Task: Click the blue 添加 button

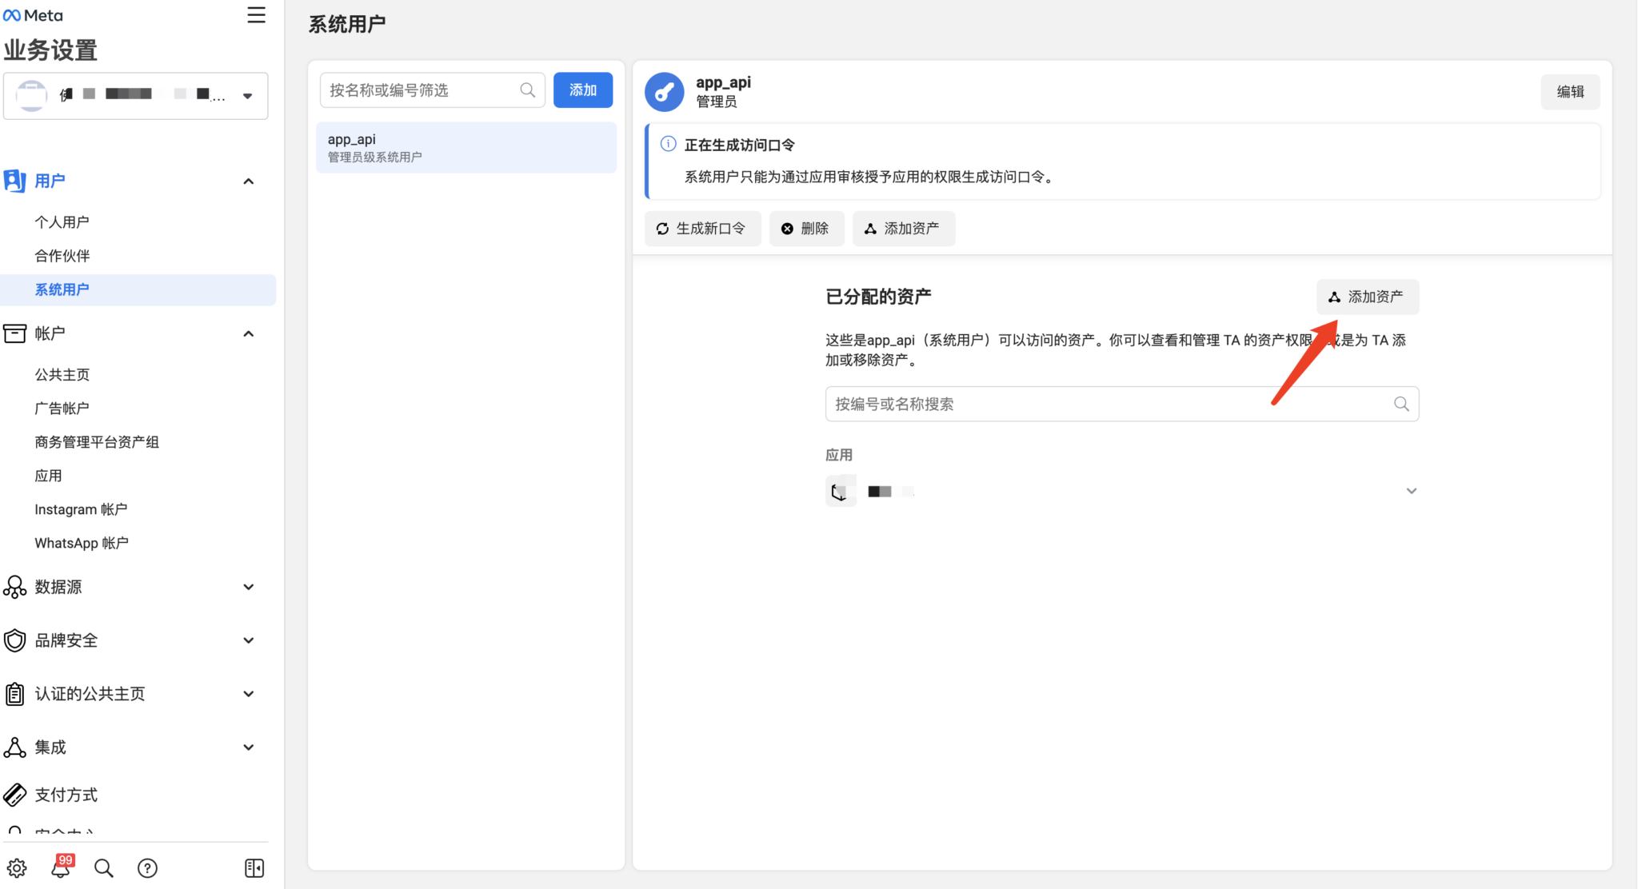Action: [x=582, y=90]
